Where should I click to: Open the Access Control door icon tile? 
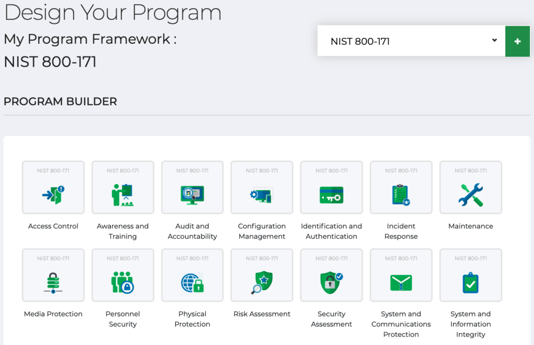tap(53, 187)
